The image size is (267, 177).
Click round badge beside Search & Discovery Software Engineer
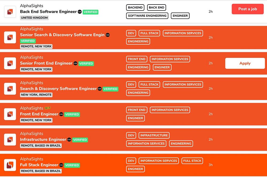click(100, 89)
